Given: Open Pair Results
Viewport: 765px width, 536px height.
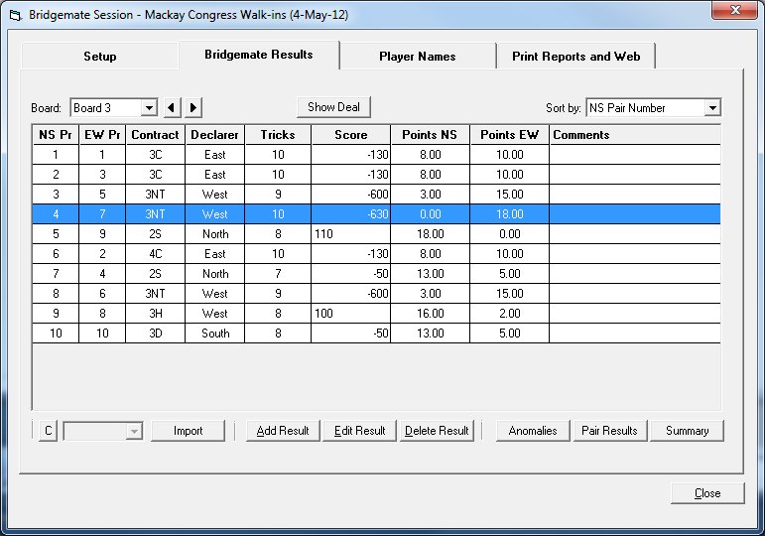Looking at the screenshot, I should point(610,431).
